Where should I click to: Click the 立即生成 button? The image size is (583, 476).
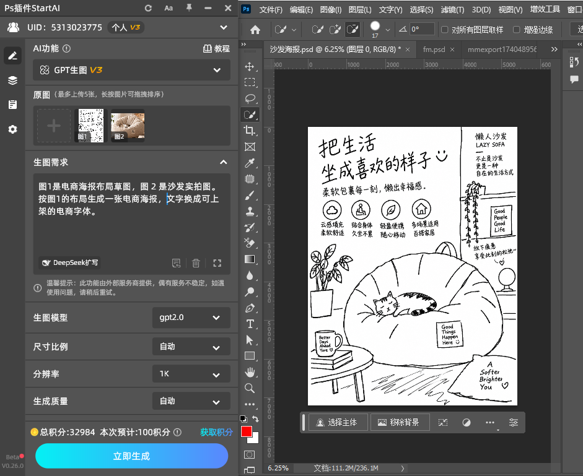click(x=131, y=456)
